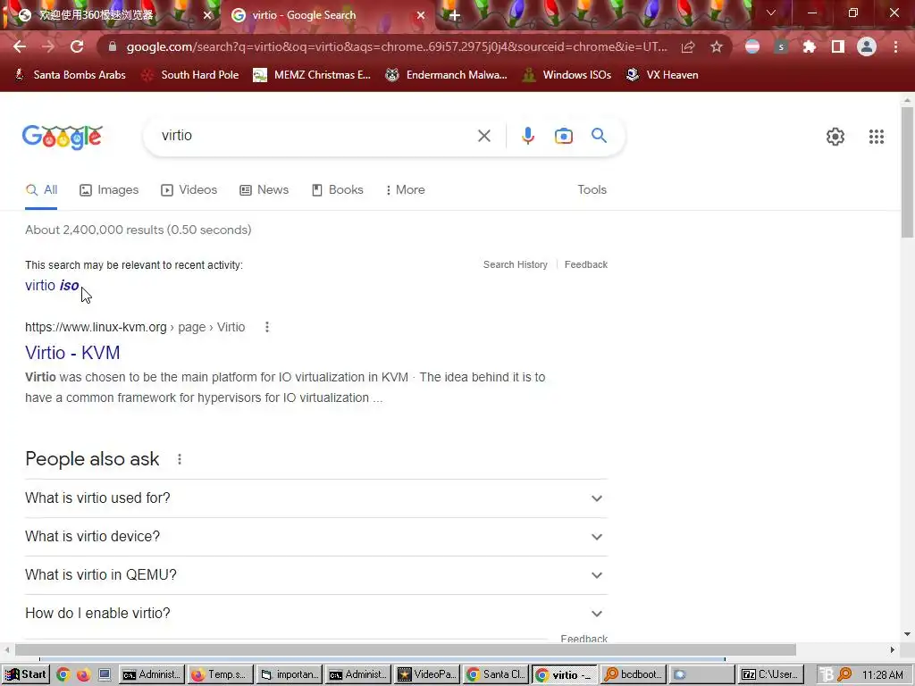Click the lock icon in address bar
The height and width of the screenshot is (686, 915).
pyautogui.click(x=113, y=46)
